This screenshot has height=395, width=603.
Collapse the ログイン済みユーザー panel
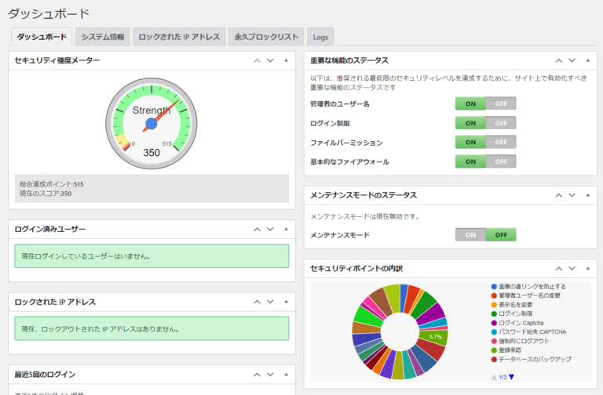pyautogui.click(x=286, y=229)
